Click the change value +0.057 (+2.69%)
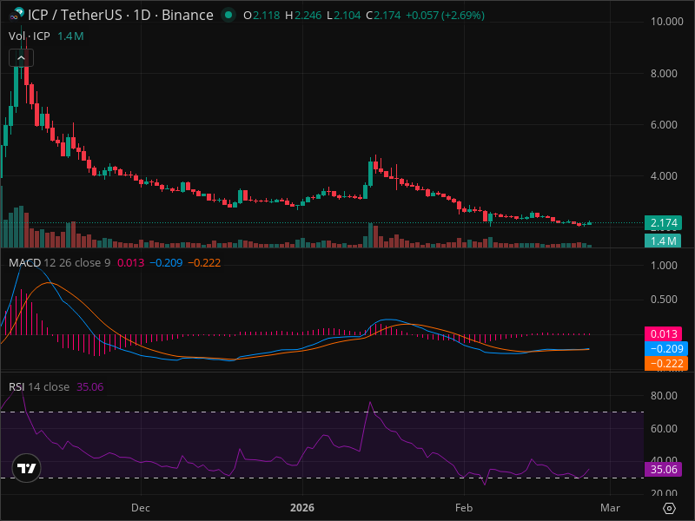Viewport: 695px width, 521px height. 445,16
